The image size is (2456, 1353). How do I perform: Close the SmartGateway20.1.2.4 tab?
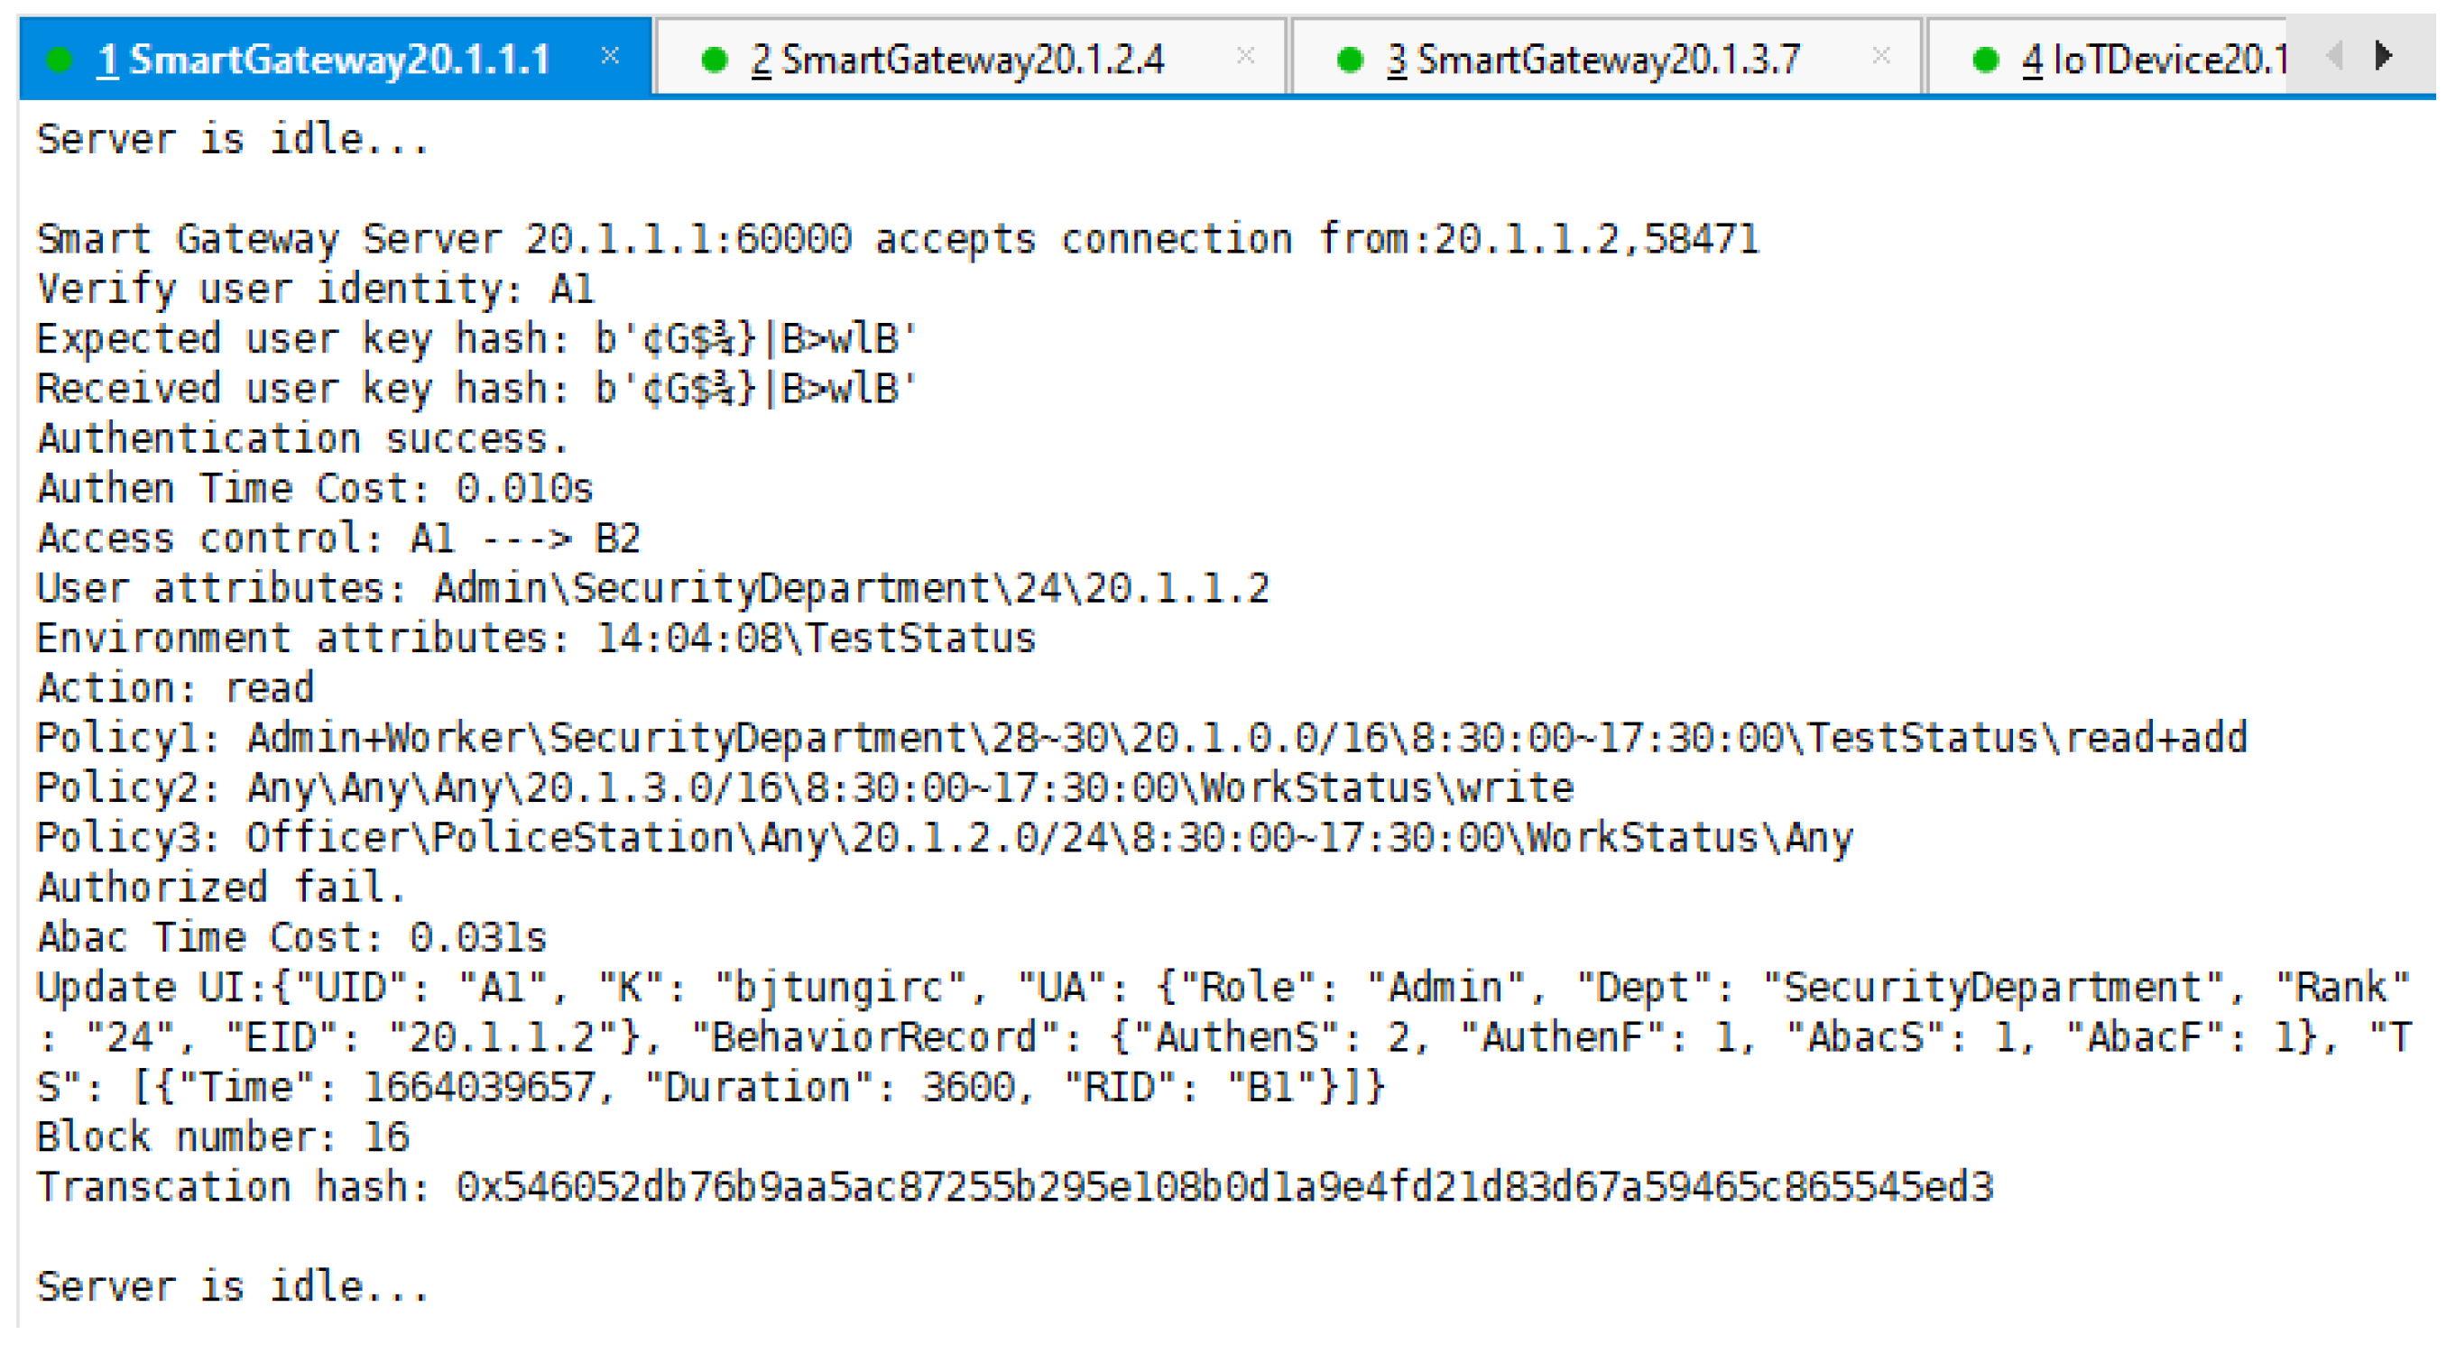(x=1245, y=55)
